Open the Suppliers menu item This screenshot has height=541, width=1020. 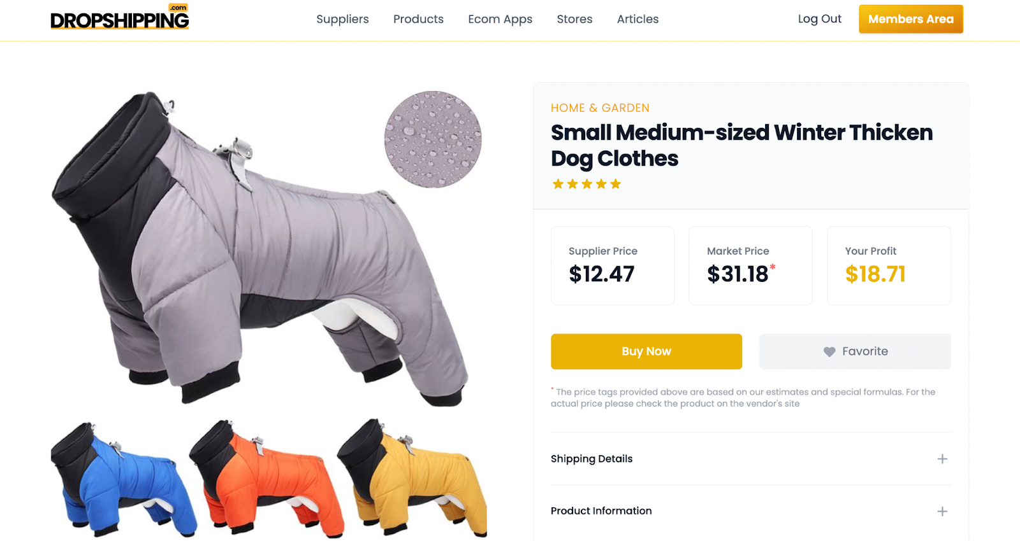(342, 19)
